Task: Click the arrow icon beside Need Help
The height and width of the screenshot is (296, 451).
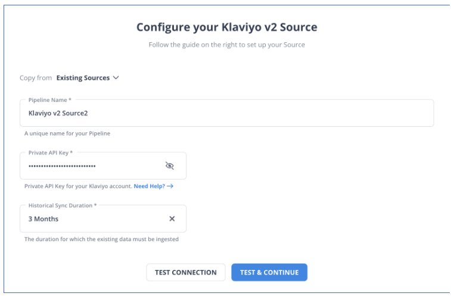Action: pos(170,186)
